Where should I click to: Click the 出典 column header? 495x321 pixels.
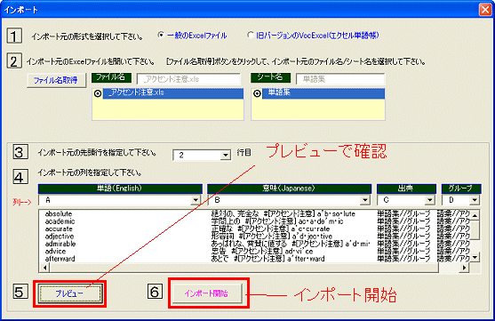coord(406,189)
